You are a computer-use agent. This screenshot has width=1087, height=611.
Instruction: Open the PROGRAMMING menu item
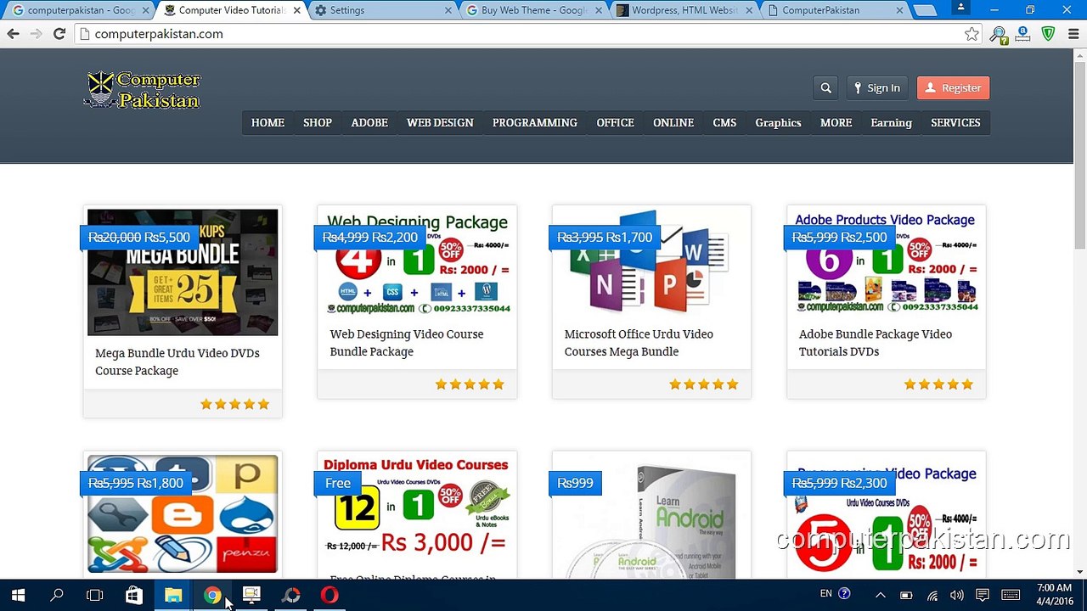(535, 122)
